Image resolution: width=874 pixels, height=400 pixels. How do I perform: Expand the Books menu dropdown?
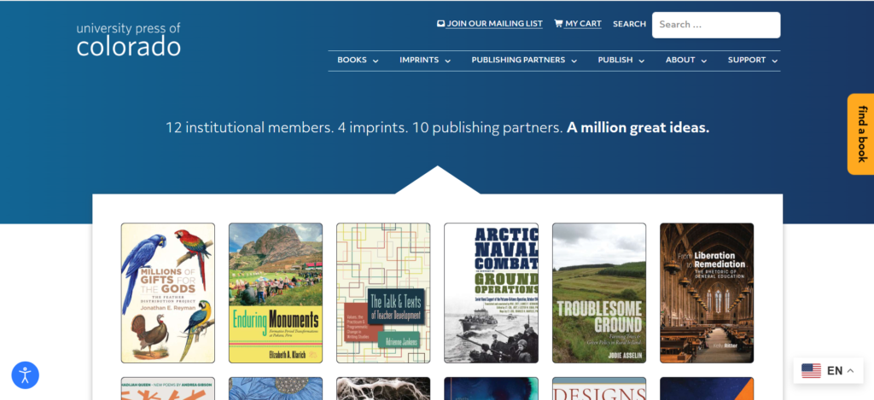[358, 61]
